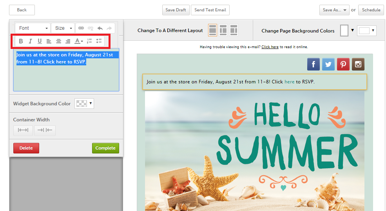Choose the right sidebar layout icon
This screenshot has width=386, height=211.
234,30
